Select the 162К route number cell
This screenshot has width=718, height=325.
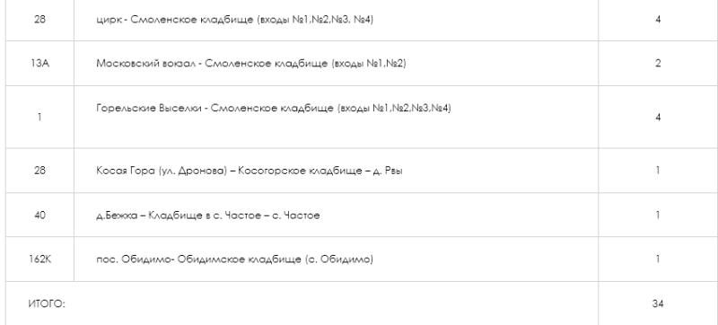[x=39, y=259]
